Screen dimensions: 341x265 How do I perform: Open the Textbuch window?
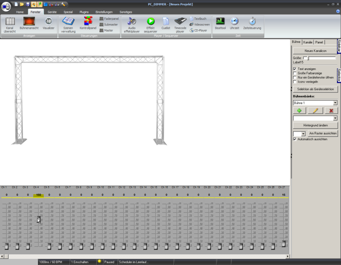[198, 19]
